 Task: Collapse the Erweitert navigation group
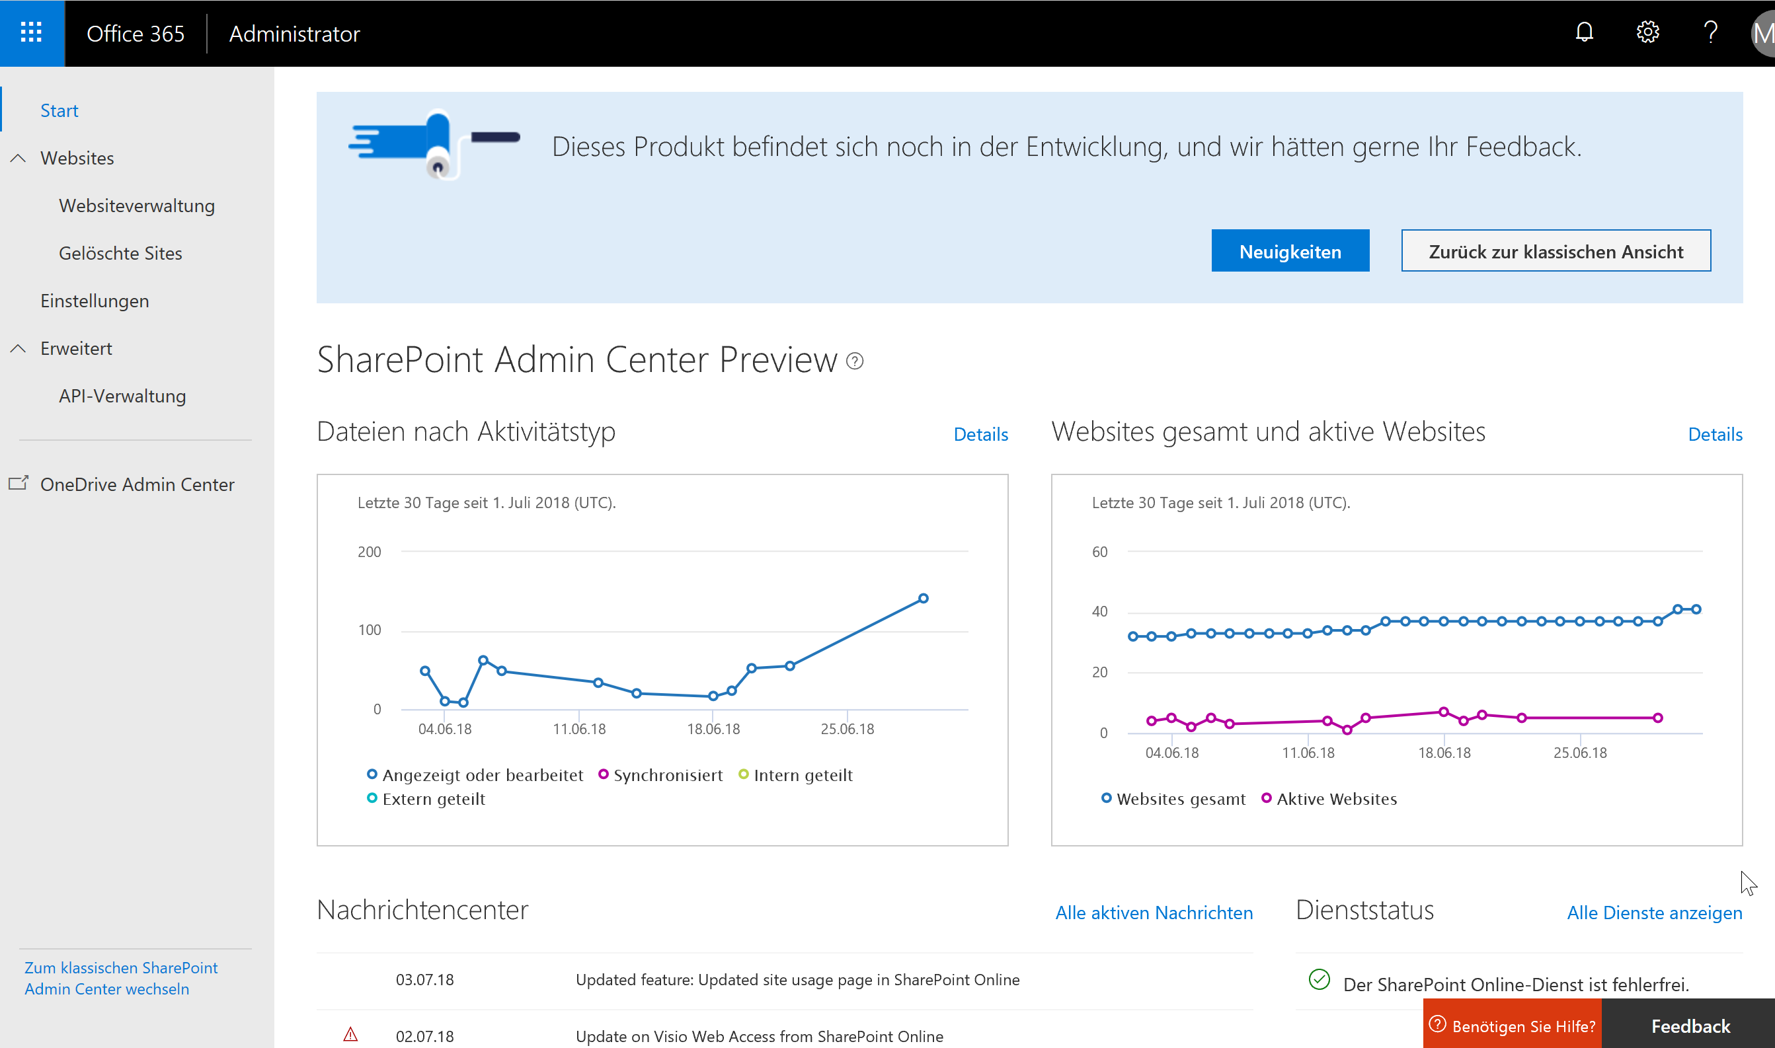pyautogui.click(x=19, y=348)
